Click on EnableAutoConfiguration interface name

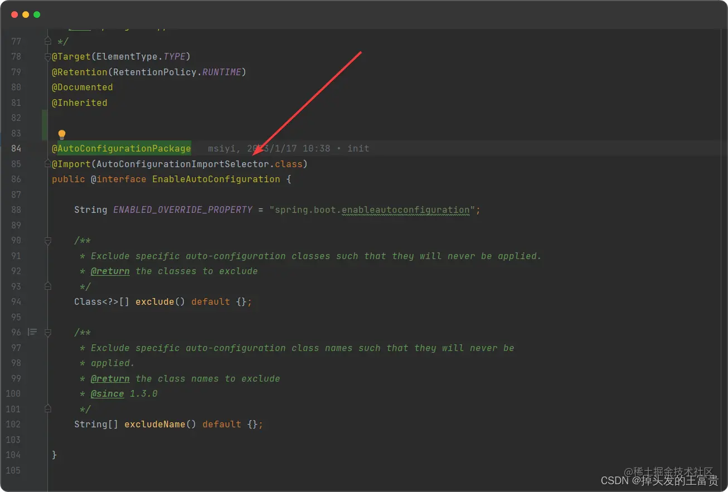click(216, 179)
